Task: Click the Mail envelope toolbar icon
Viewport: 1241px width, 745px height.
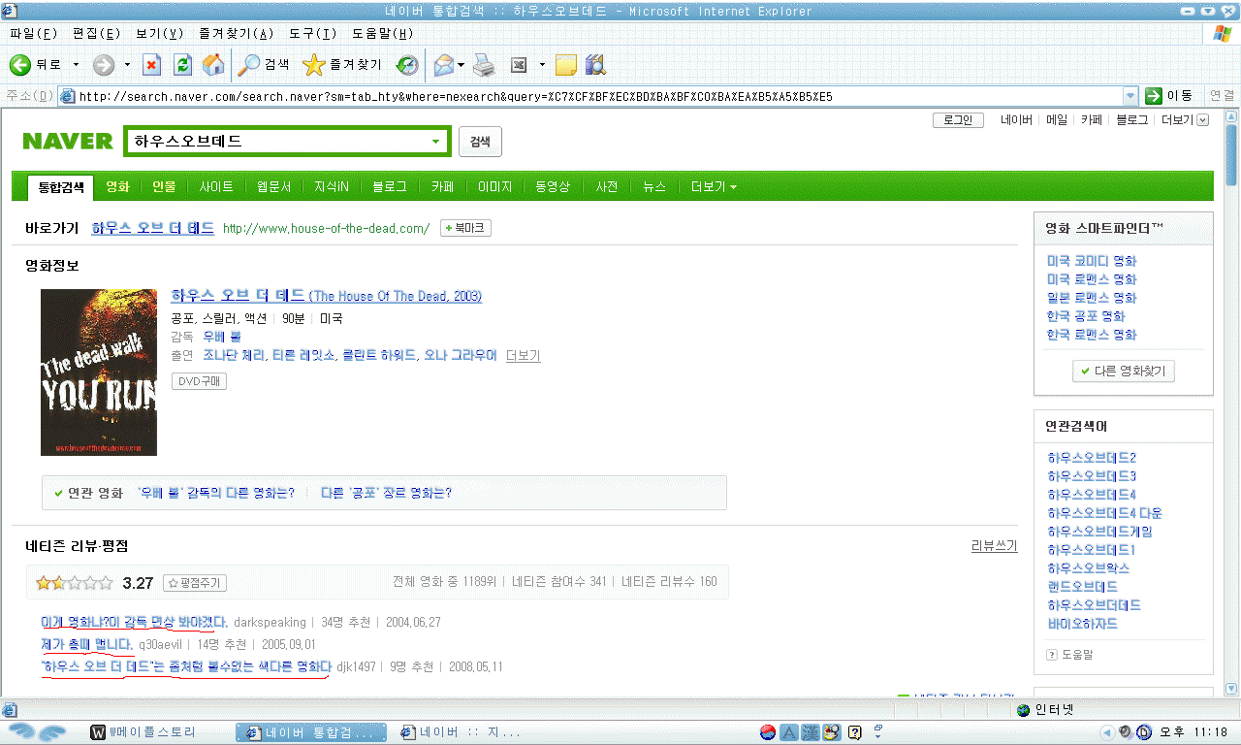Action: point(443,65)
